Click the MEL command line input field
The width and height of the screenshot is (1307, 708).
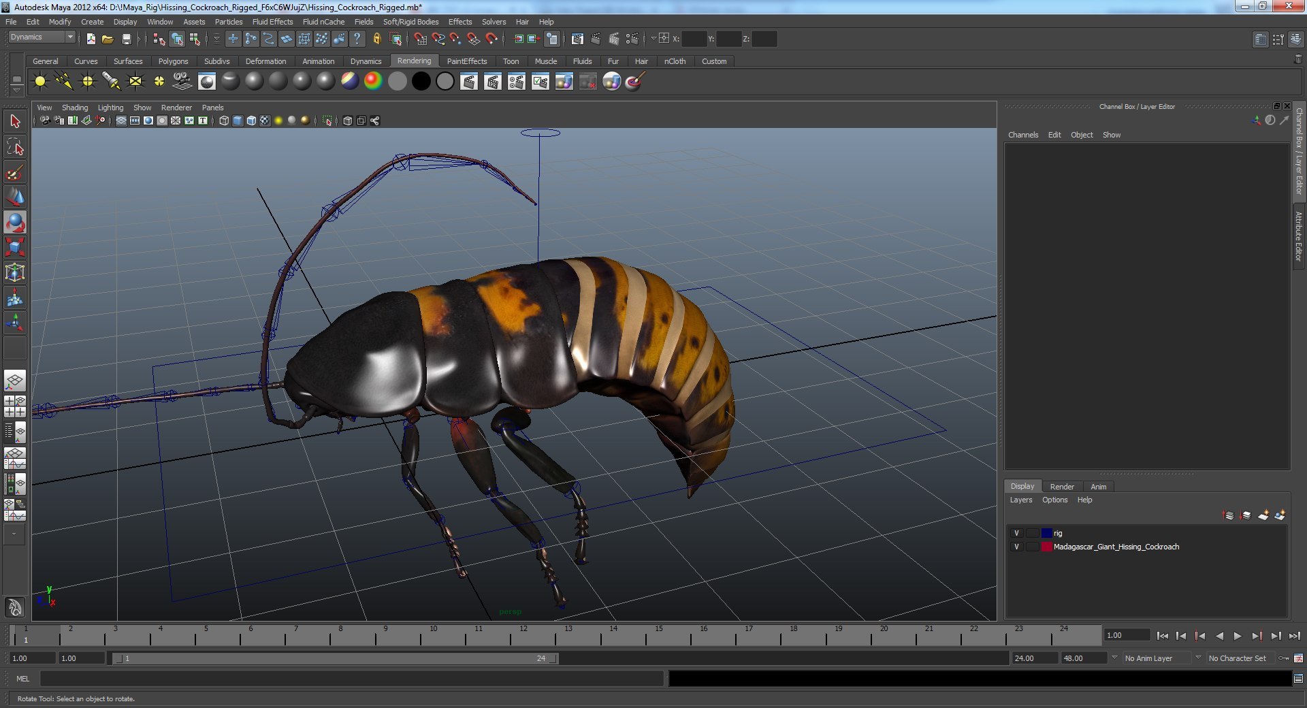pos(352,679)
